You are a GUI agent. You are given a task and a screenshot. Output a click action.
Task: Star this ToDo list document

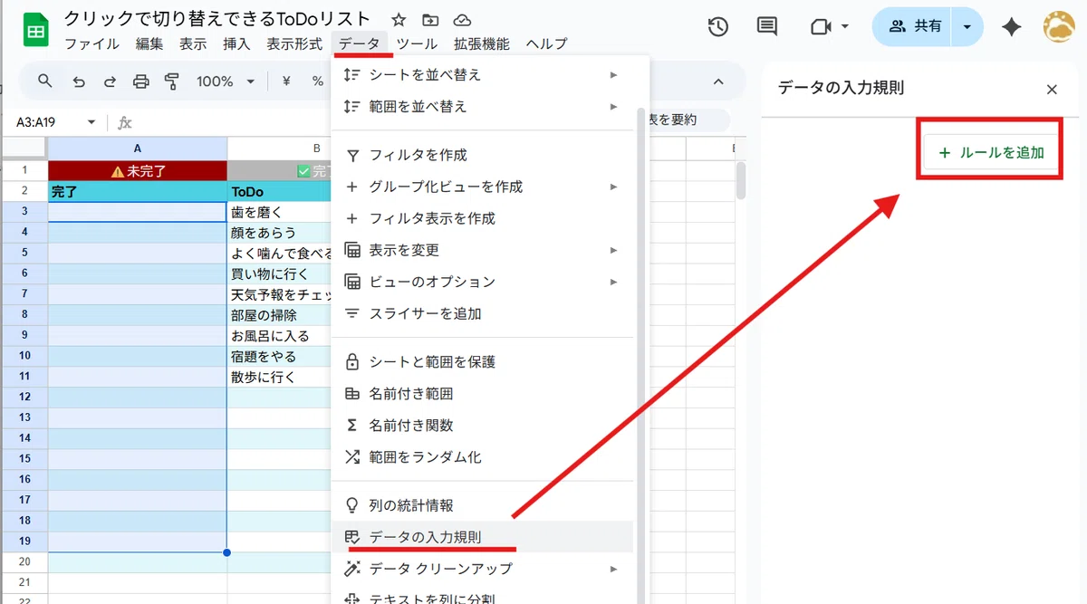click(x=399, y=20)
